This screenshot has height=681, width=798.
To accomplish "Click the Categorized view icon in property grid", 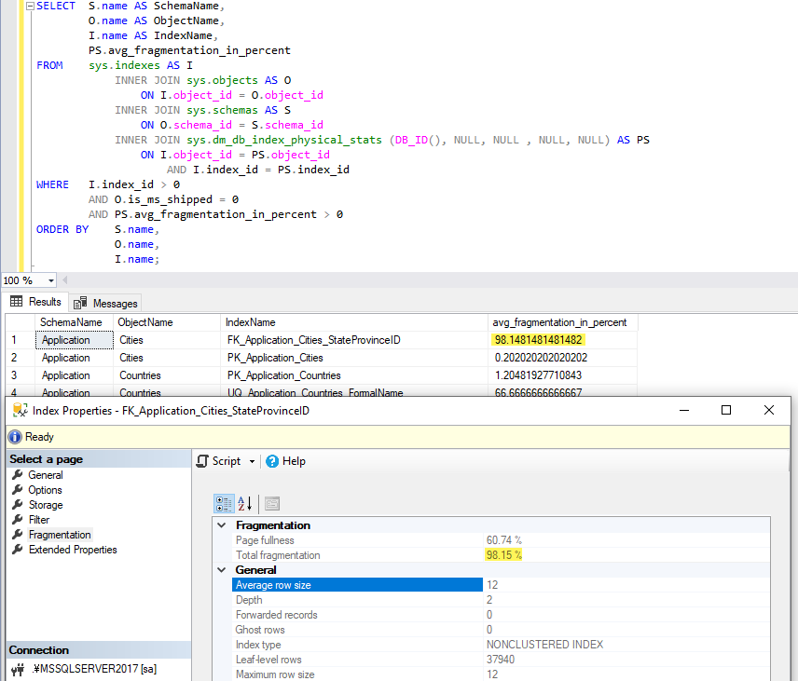I will [x=224, y=503].
